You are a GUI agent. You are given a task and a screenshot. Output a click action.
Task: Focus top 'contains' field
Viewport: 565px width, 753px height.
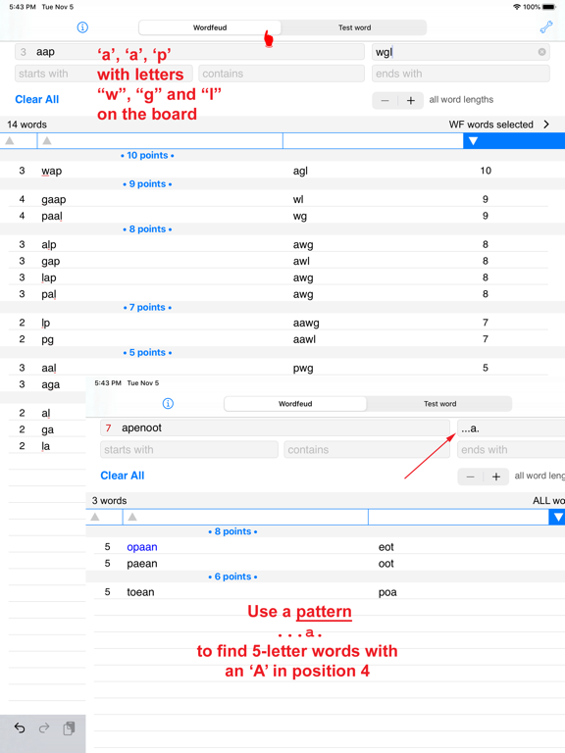pos(282,74)
